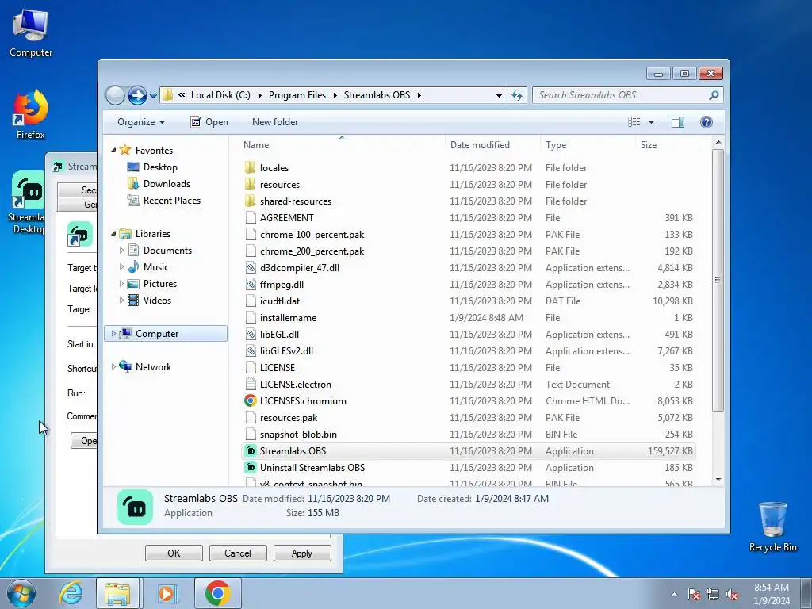Select the LICENSES.chromium Chrome icon

pyautogui.click(x=251, y=400)
